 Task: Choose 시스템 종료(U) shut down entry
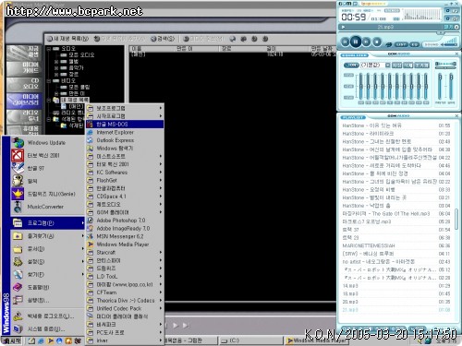(x=47, y=329)
